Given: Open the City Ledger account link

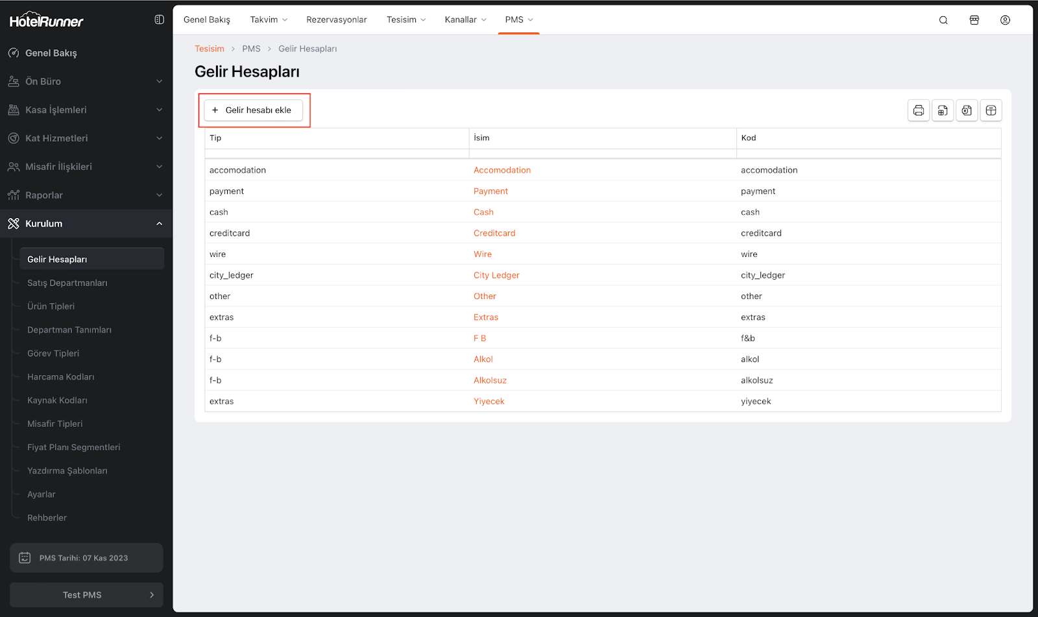Looking at the screenshot, I should pos(496,275).
